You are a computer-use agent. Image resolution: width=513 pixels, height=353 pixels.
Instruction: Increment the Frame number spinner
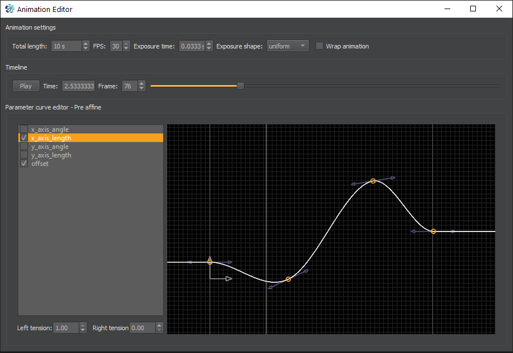(142, 83)
